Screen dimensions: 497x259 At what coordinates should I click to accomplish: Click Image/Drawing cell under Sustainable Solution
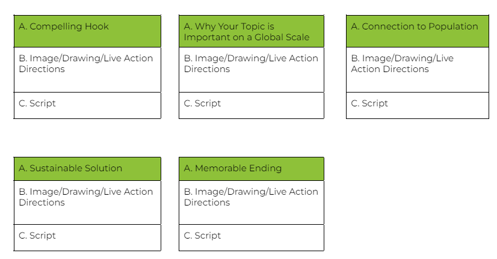(87, 203)
